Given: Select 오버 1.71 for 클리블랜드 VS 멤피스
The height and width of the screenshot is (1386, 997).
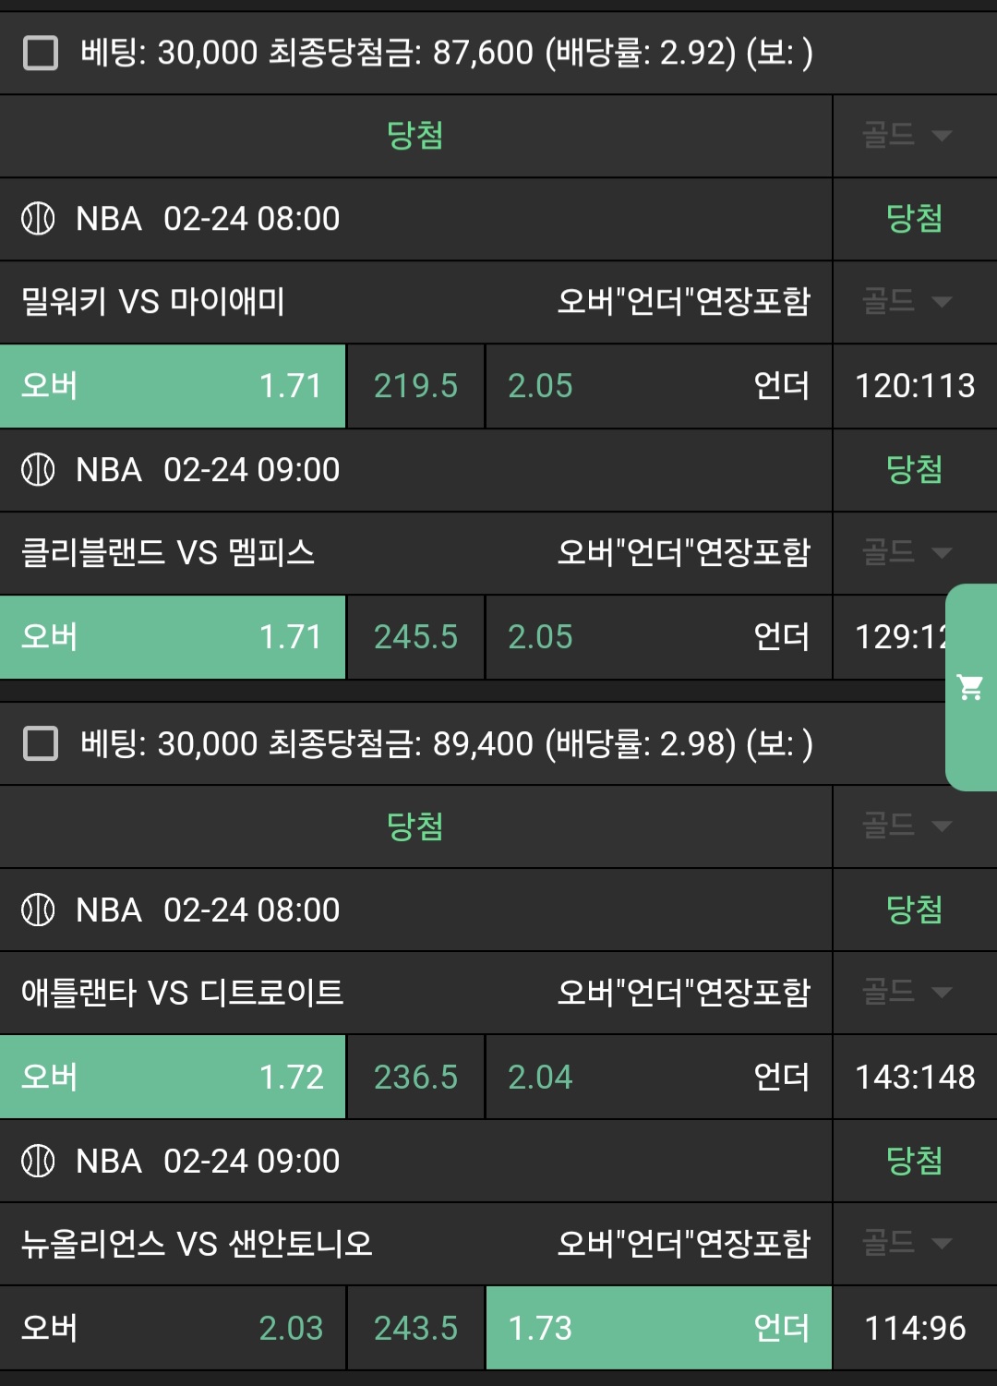Looking at the screenshot, I should tap(173, 637).
